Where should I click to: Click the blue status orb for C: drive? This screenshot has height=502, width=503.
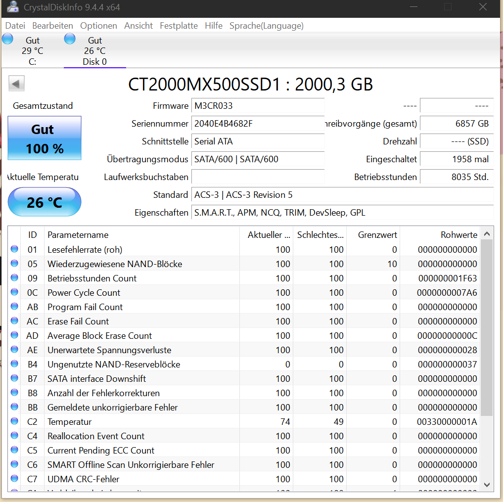[8, 39]
